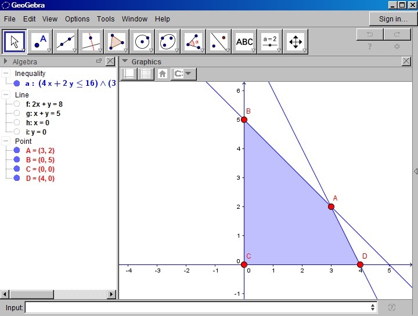Screen dimensions: 418x316
Task: Click the Undo arrow button
Action: click(x=370, y=34)
